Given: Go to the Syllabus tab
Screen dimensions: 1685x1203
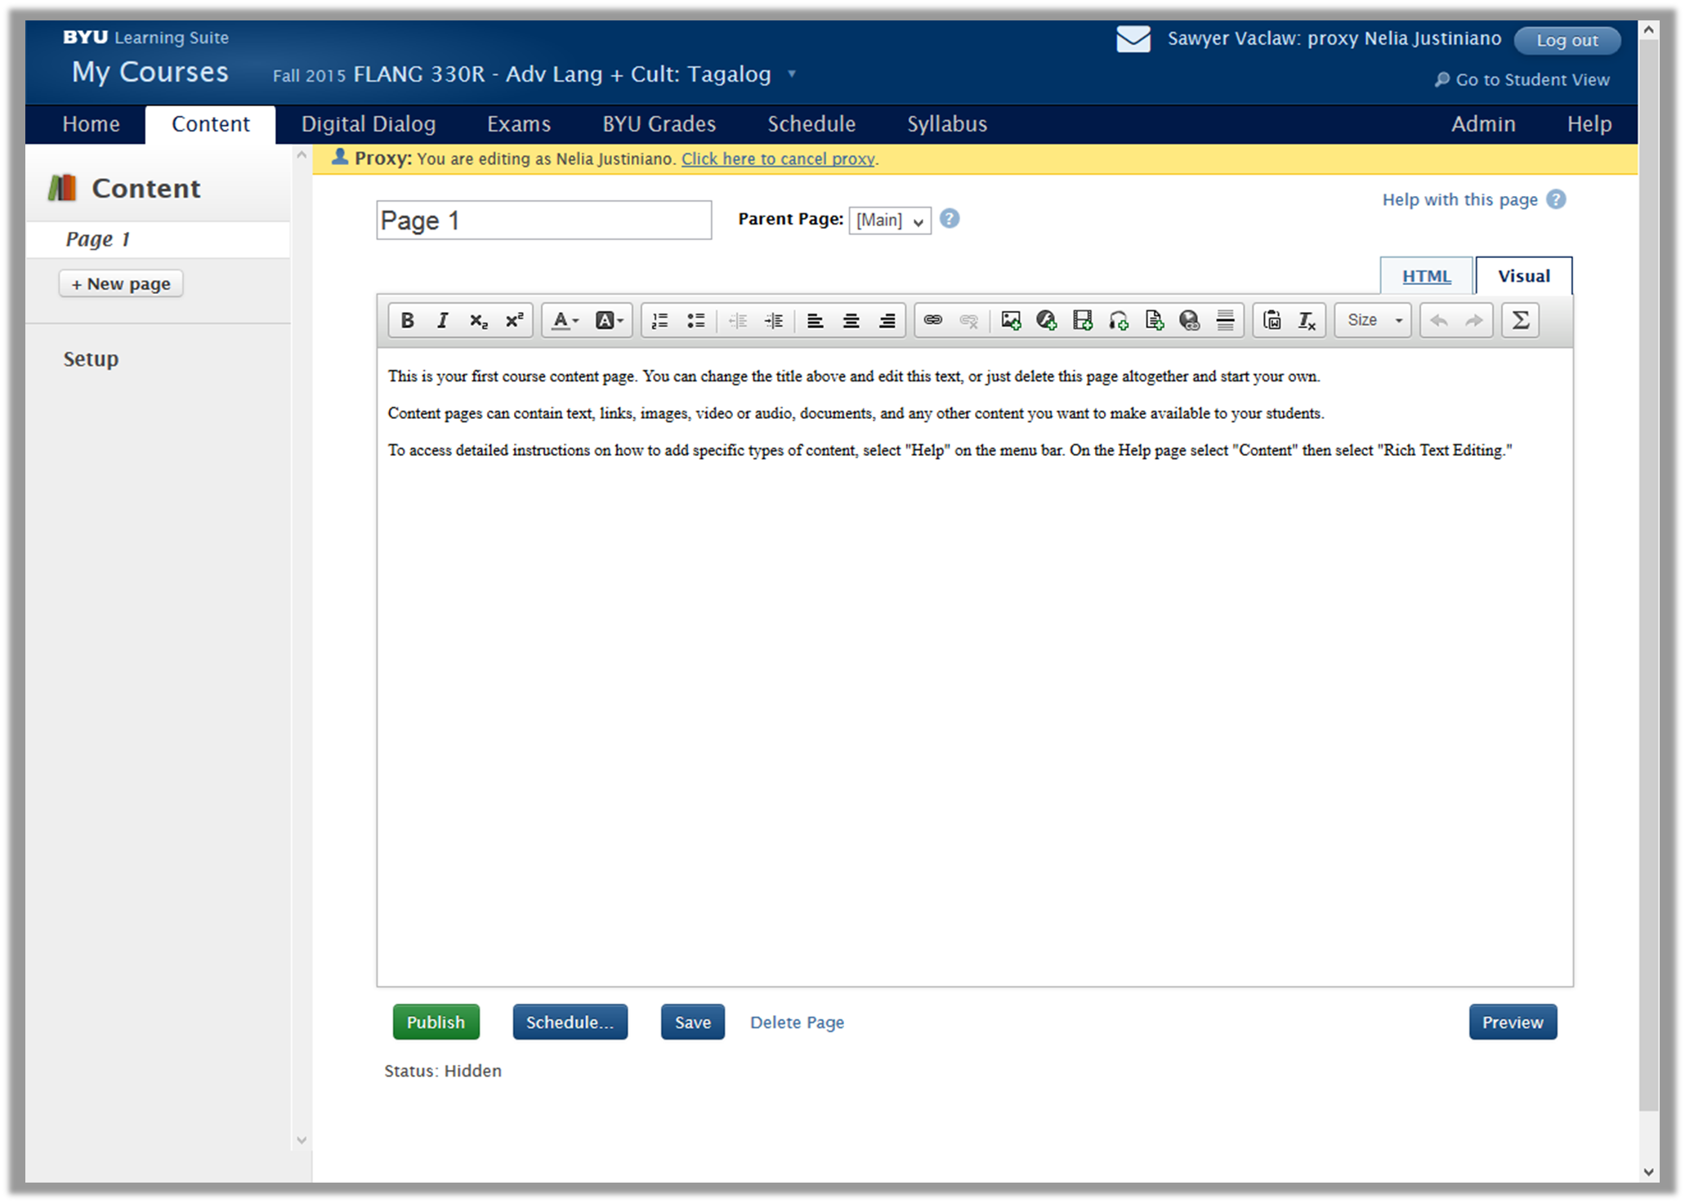Looking at the screenshot, I should point(947,124).
